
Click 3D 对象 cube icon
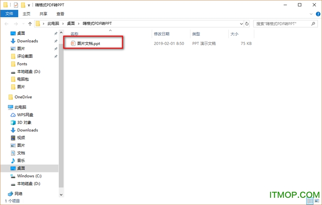(13, 122)
